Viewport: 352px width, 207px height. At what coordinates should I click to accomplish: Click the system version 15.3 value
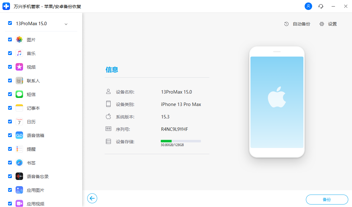(165, 117)
